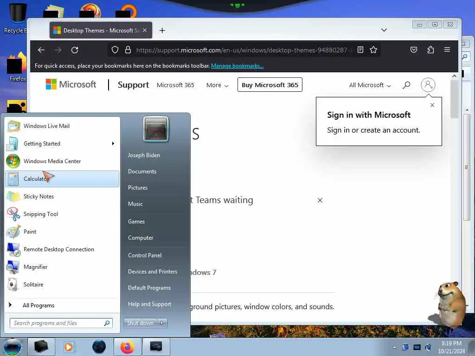Viewport: 475px width, 356px height.
Task: Open Firefox extensions icon
Action: (x=430, y=50)
